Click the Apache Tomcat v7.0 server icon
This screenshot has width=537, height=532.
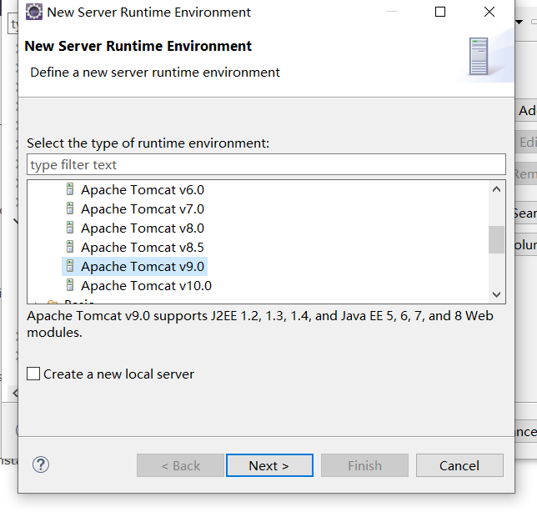(70, 208)
